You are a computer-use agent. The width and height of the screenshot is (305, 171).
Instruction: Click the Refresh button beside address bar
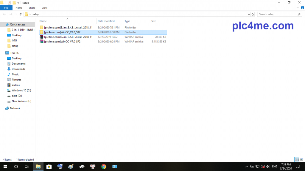(x=253, y=14)
